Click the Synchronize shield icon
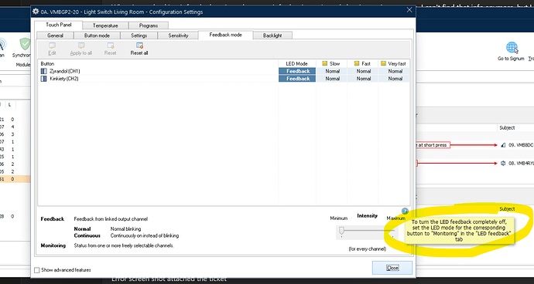This screenshot has width=534, height=284. tap(25, 44)
